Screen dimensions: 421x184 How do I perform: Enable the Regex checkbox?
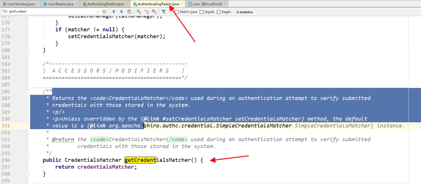[219, 12]
